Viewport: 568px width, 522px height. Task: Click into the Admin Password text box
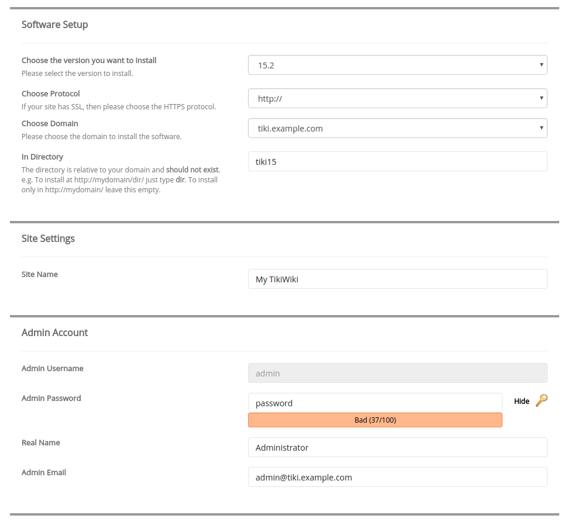374,403
